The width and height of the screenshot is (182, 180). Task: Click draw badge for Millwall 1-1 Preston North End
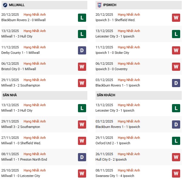(82, 157)
